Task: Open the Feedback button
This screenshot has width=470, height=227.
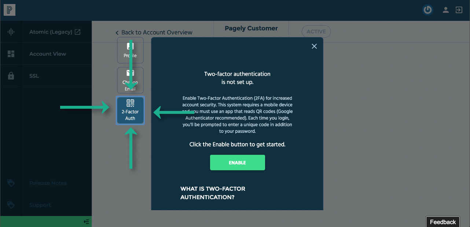Action: [443, 222]
